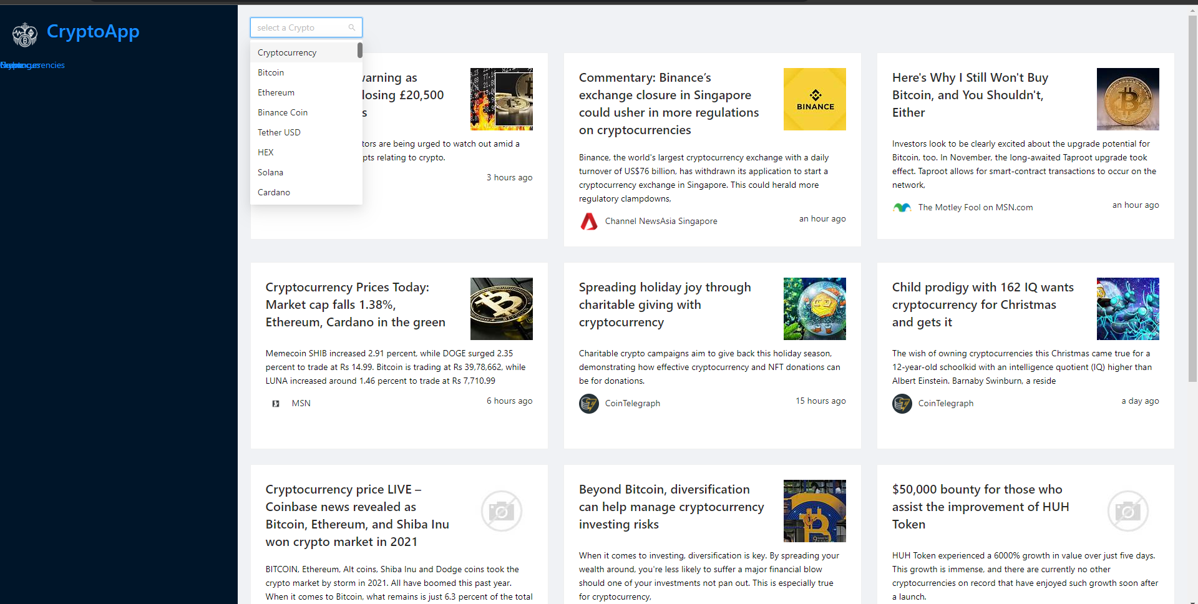
Task: Click the 'Charitable crypto campaigns aim to give back' summary
Action: 709,368
